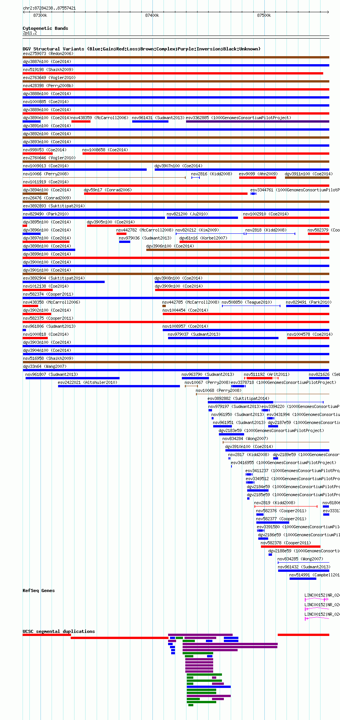Click variant label nsv1002910 (Coe2014)
The width and height of the screenshot is (340, 720).
pyautogui.click(x=266, y=214)
